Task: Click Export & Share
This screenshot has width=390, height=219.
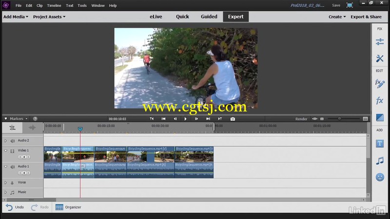Action: [366, 17]
